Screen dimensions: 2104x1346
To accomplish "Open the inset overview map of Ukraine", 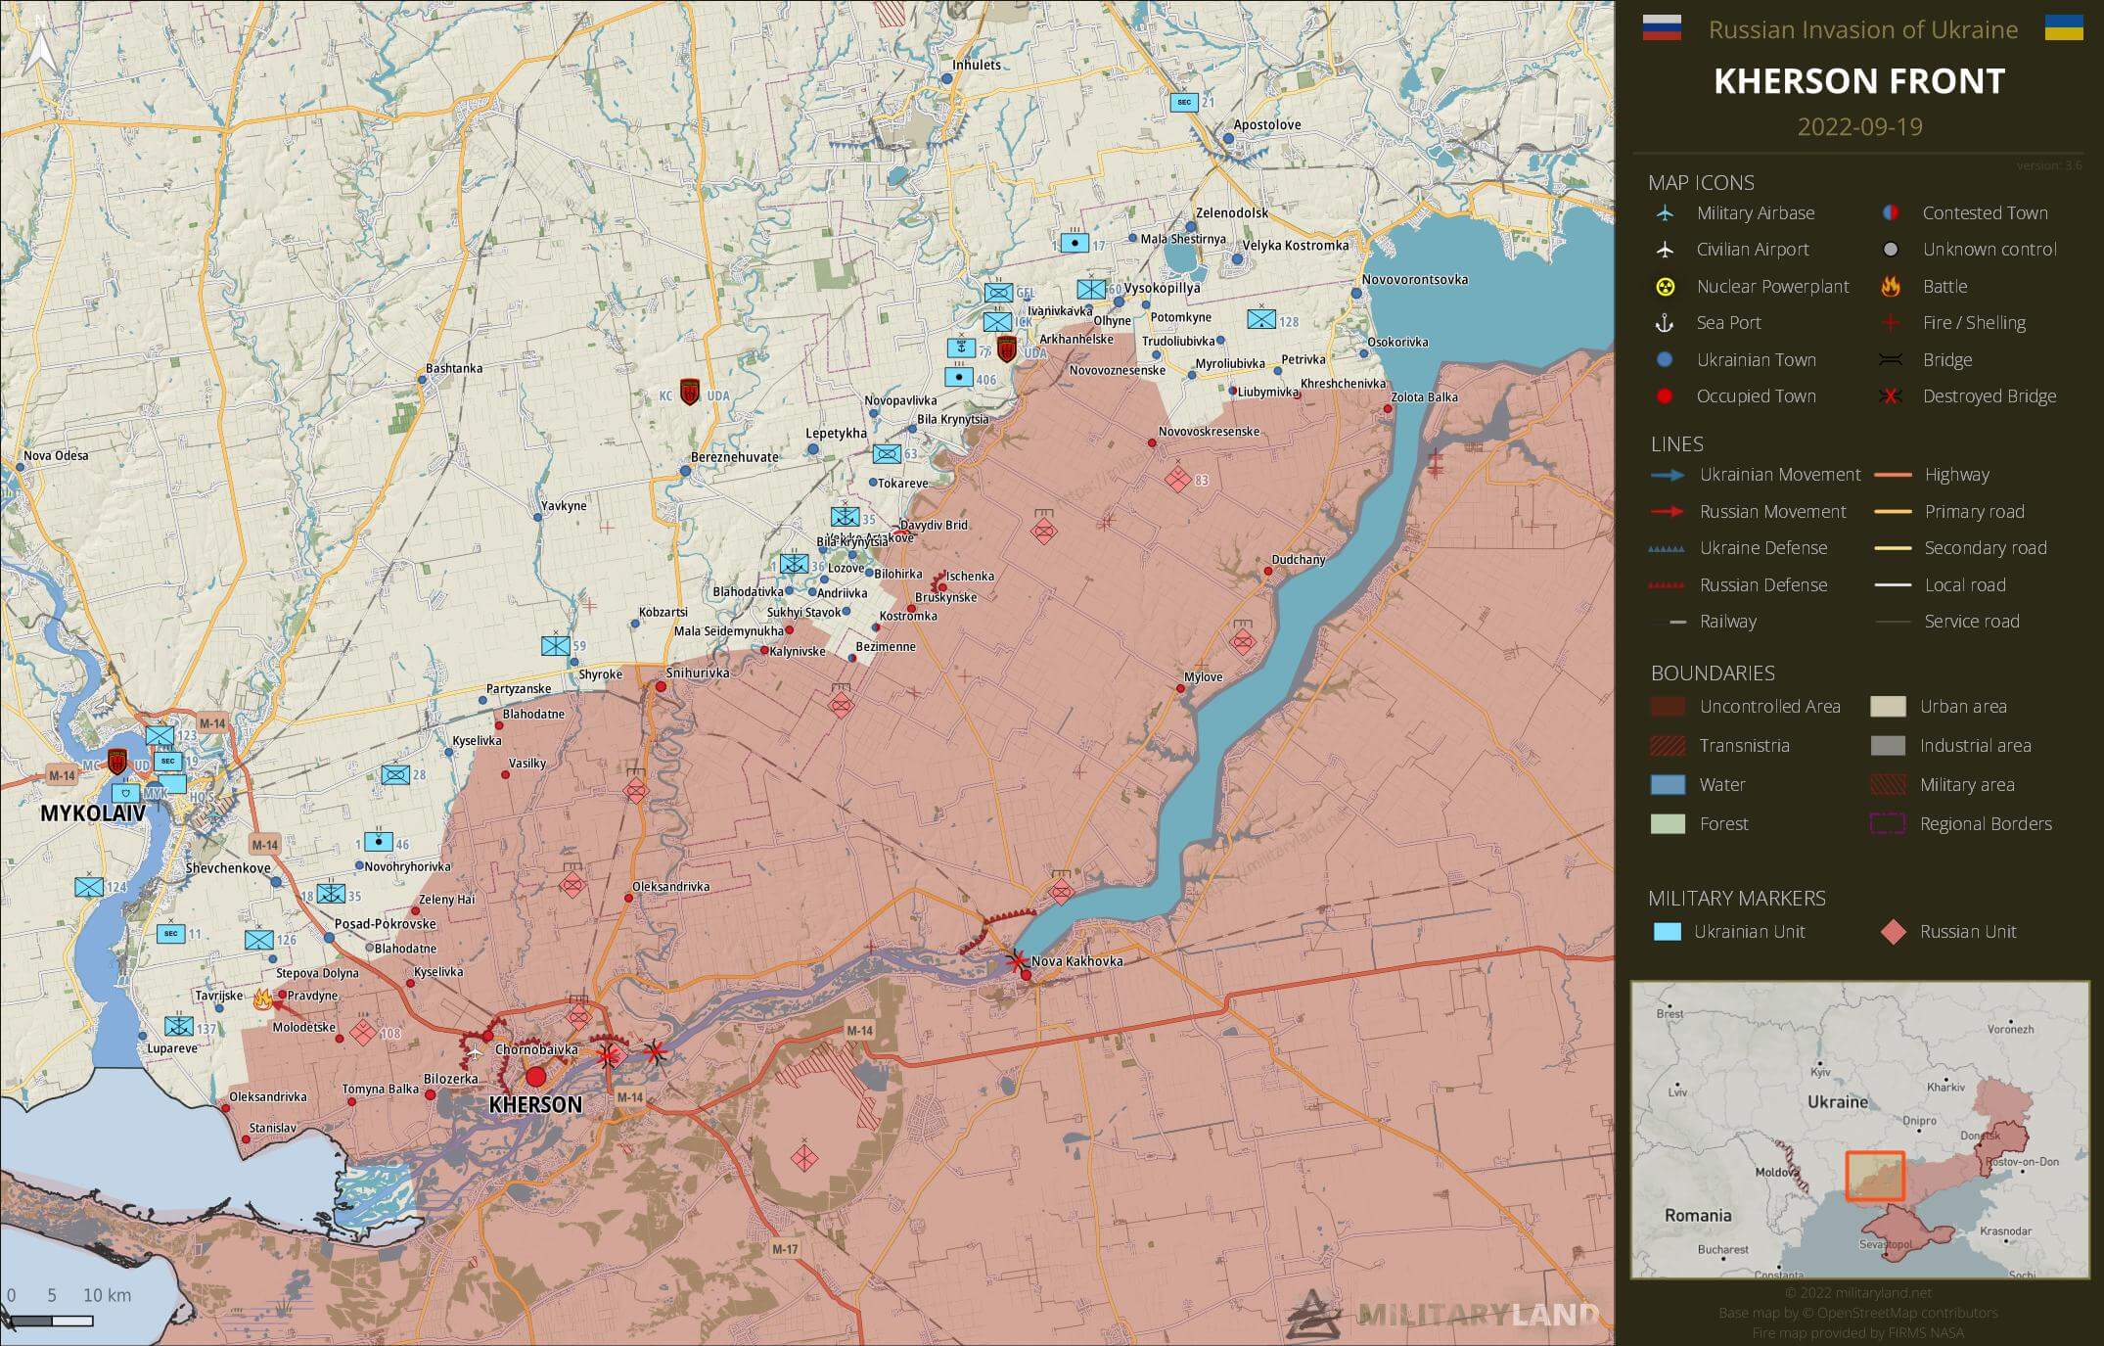I will [x=1859, y=1130].
